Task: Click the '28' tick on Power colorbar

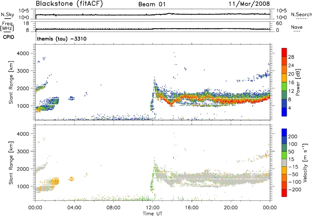Action: [x=291, y=57]
